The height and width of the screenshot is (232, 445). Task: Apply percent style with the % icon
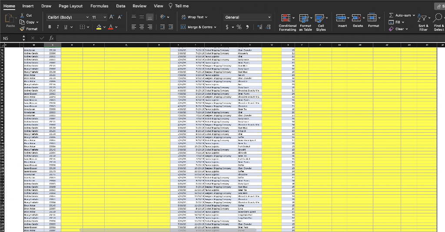239,27
